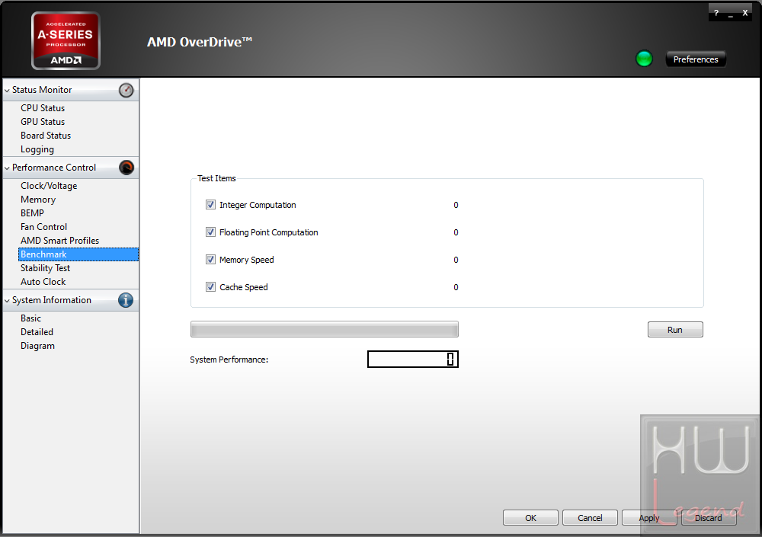
Task: Click the AMD A-Series processor logo
Action: pos(66,41)
